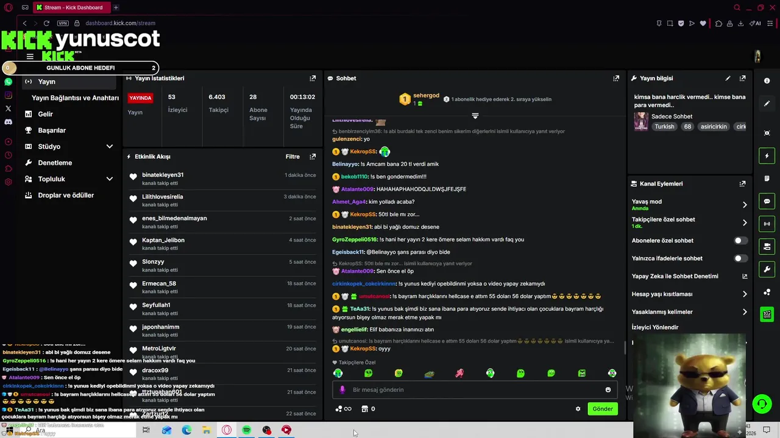
Task: Toggle Yalnızca ifadelerle sohbet switch
Action: (740, 259)
